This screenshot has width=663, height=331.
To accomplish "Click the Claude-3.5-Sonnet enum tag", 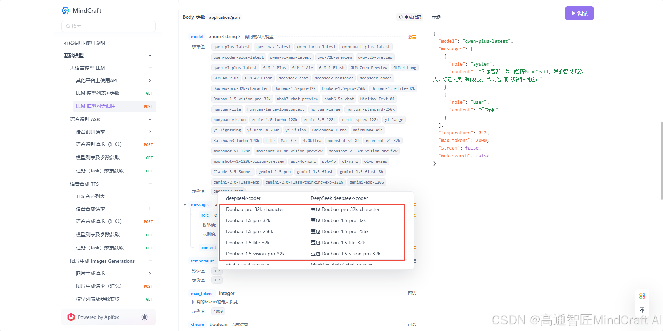I will [x=233, y=172].
